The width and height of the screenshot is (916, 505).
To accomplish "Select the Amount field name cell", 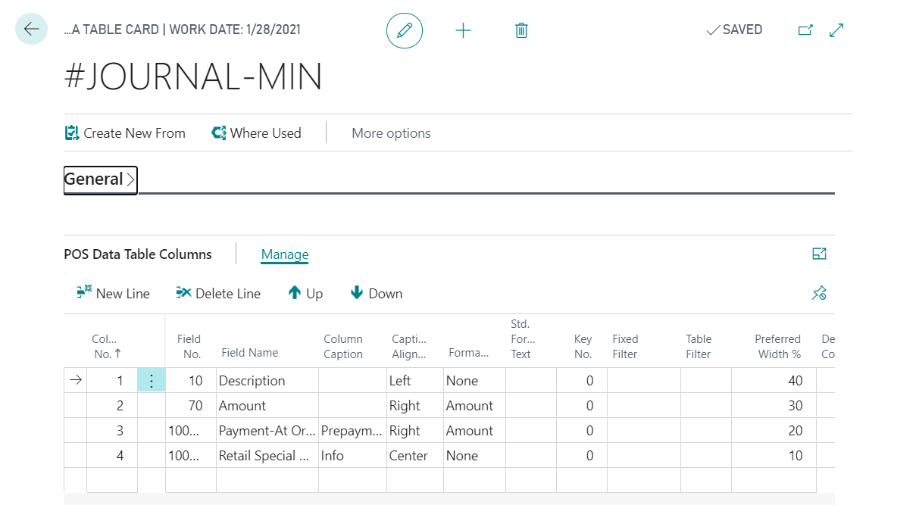I will click(266, 406).
